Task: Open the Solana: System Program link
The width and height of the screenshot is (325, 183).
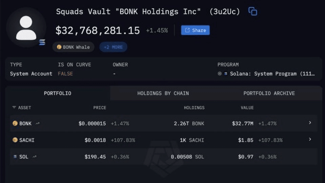Action: tap(272, 74)
